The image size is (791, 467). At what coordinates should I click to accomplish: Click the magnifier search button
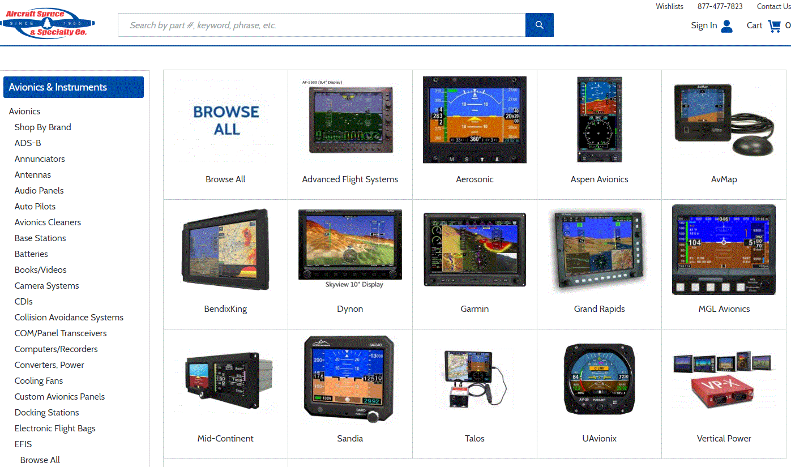(x=539, y=25)
